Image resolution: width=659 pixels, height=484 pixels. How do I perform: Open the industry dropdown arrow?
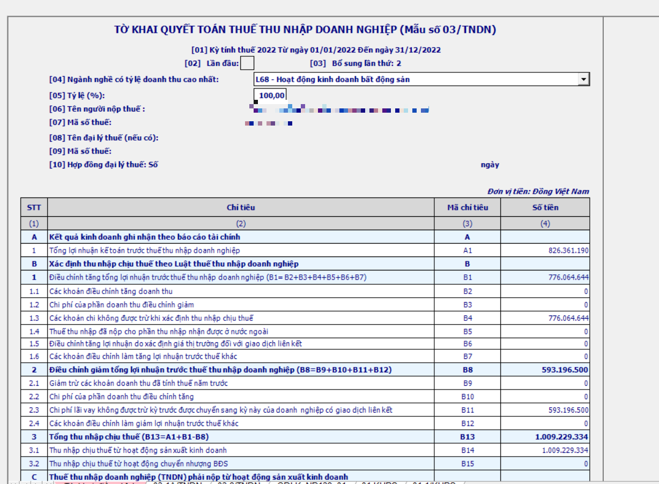[583, 79]
